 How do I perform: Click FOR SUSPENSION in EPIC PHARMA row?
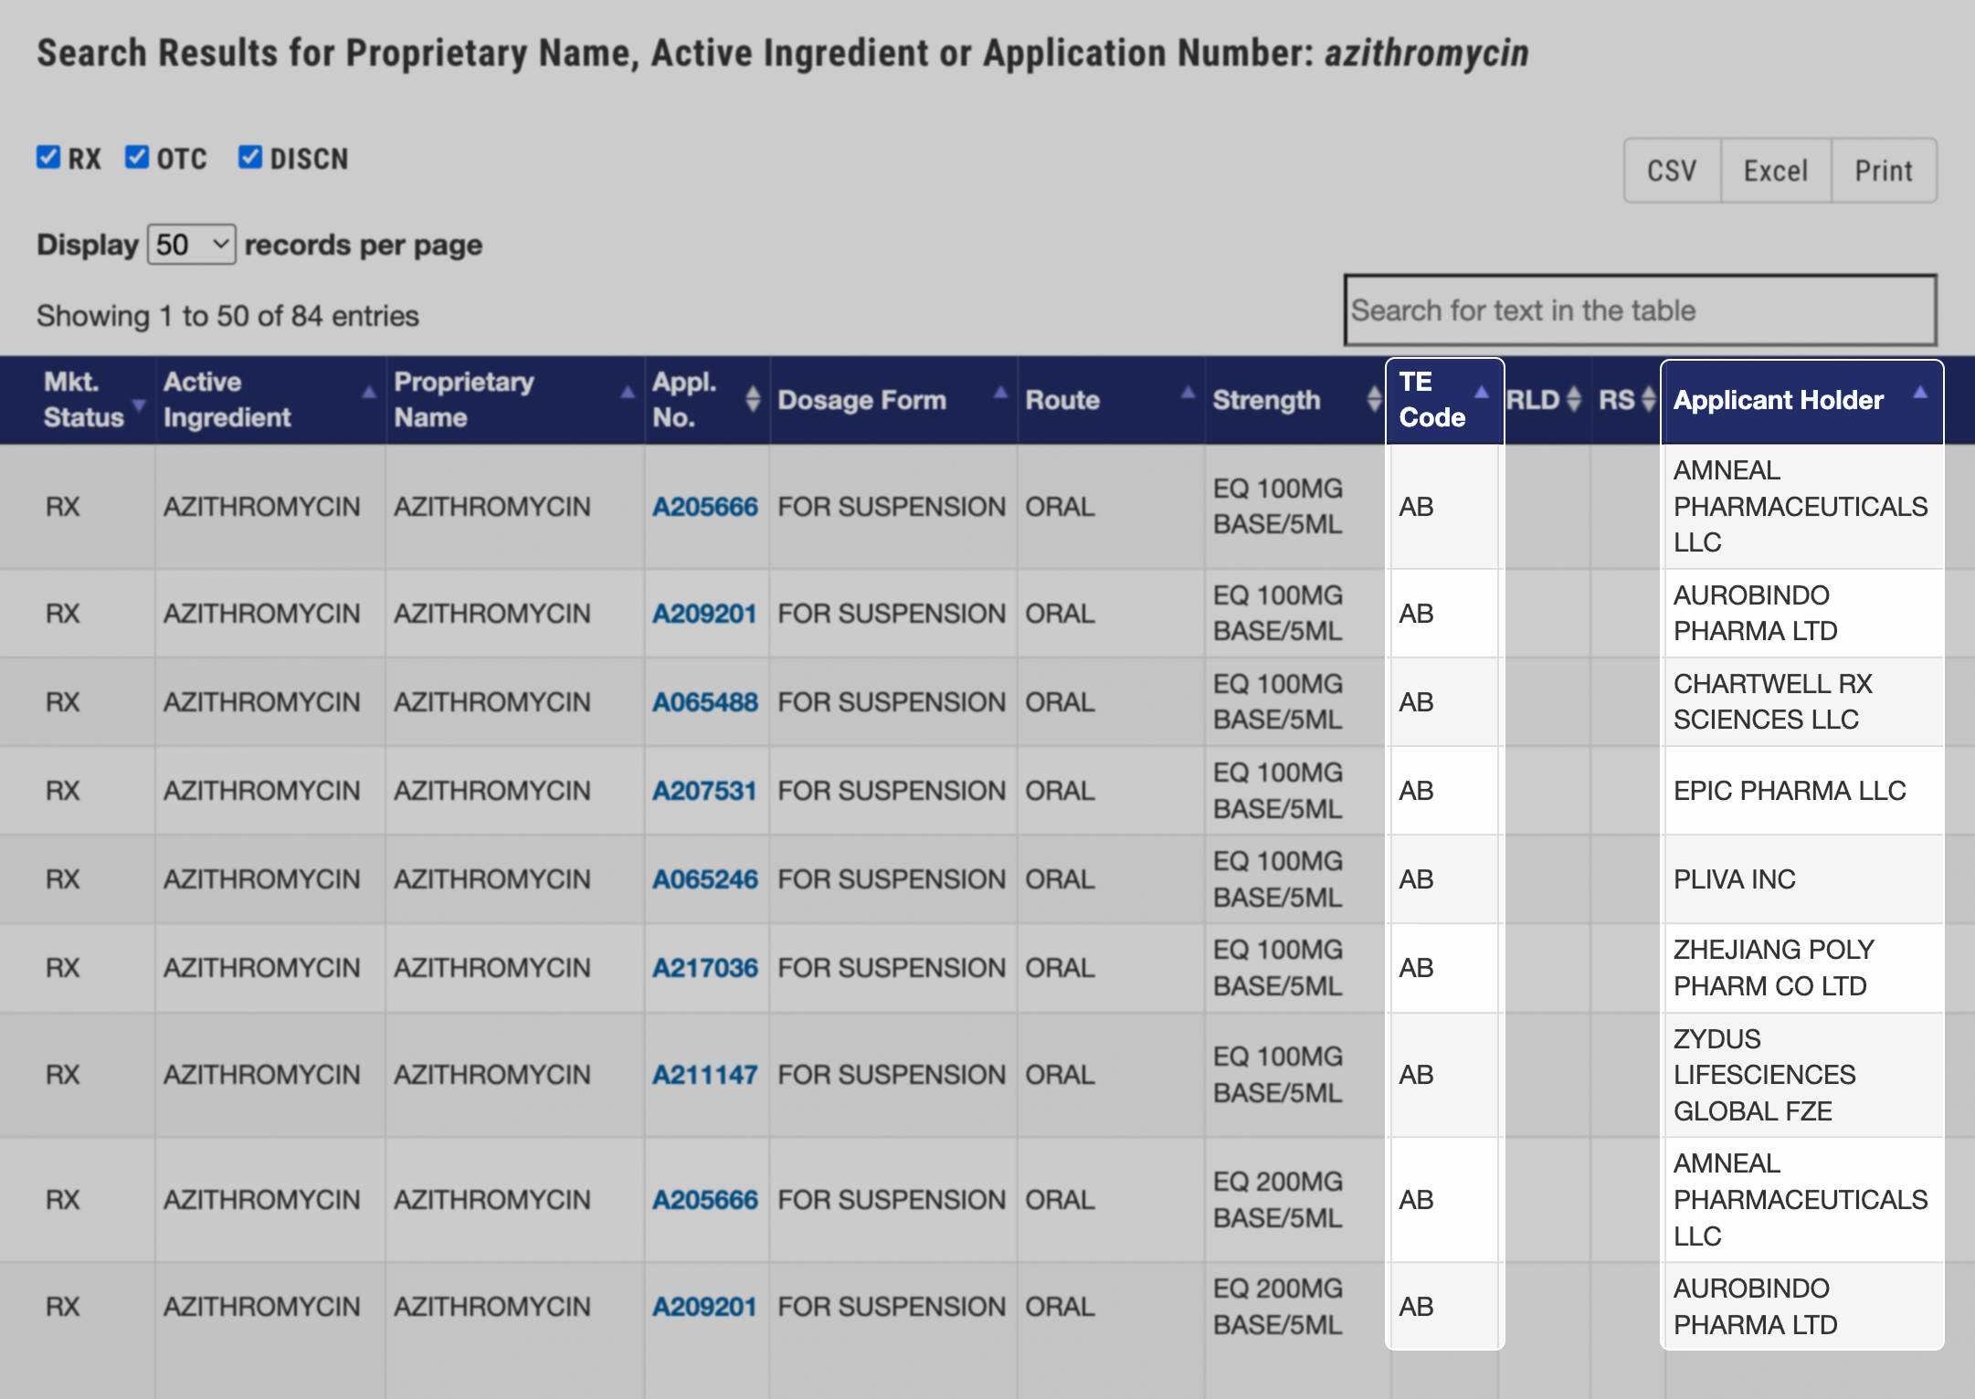pos(892,791)
